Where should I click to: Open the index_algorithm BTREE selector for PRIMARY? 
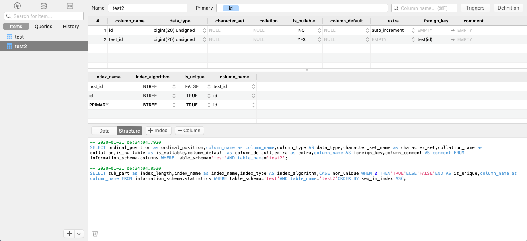click(174, 105)
